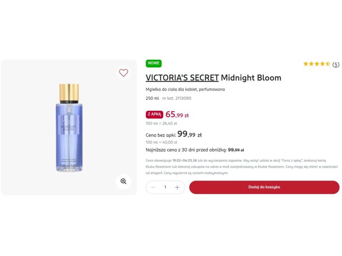Open image zoom with magnifier icon
The image size is (342, 256).
click(123, 181)
